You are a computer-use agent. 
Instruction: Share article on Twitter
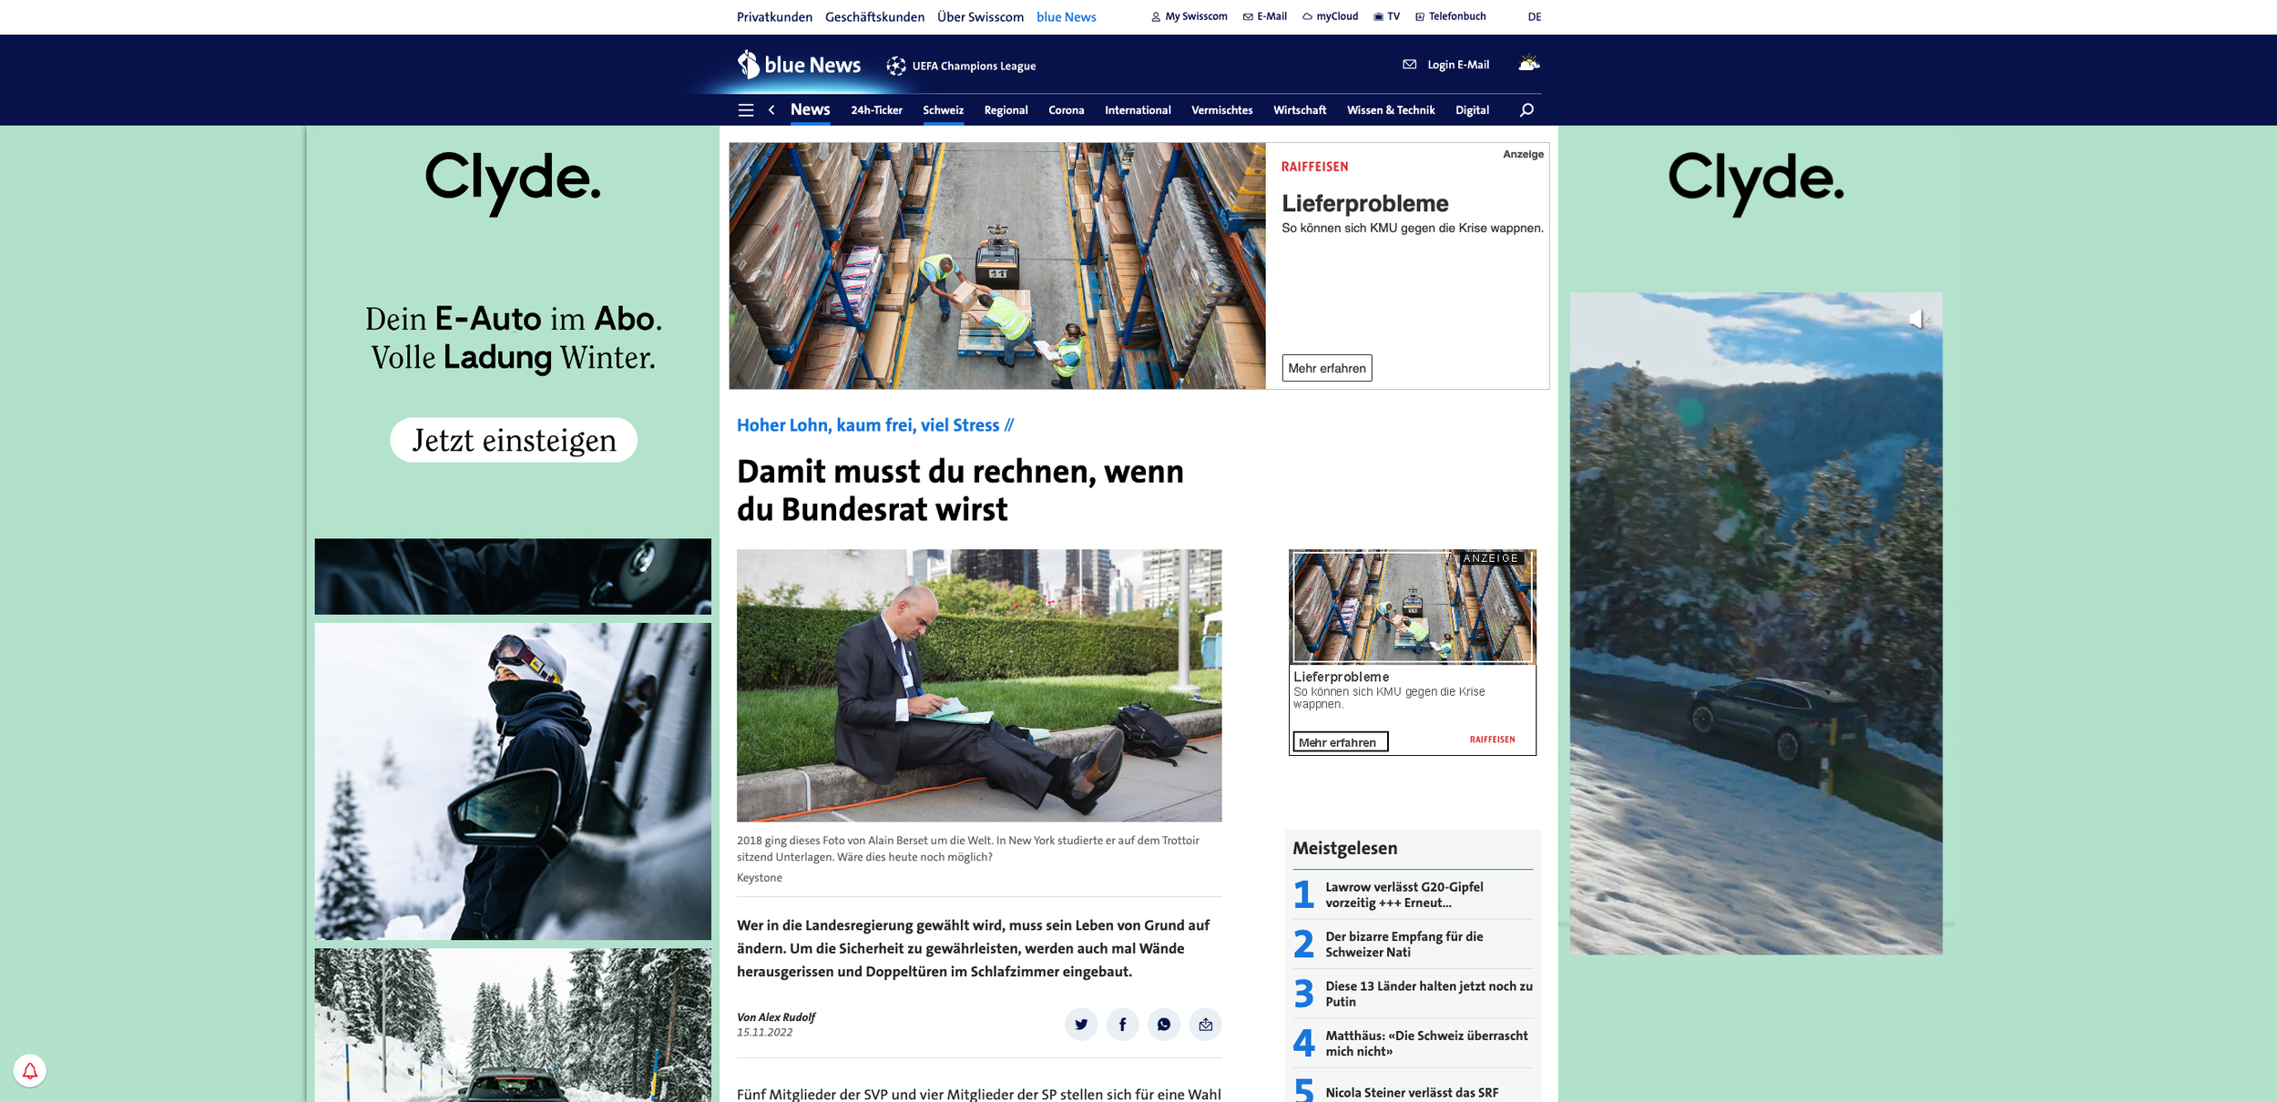pos(1080,1025)
